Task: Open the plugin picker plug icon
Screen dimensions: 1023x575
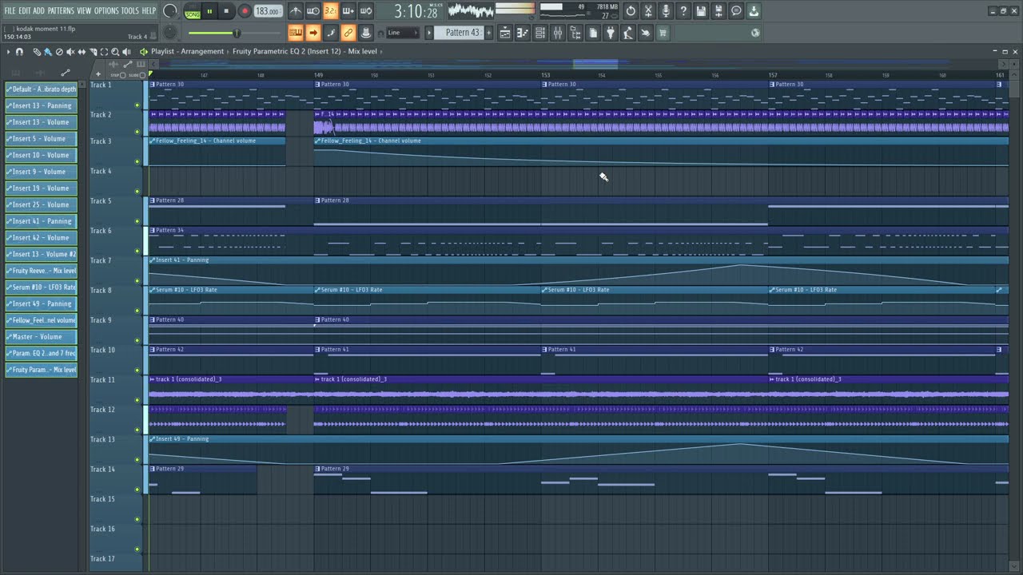Action: click(x=610, y=33)
